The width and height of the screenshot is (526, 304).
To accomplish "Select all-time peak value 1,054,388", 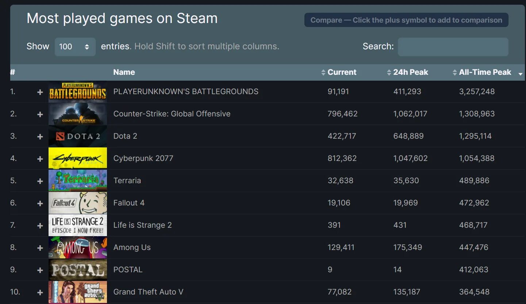I will 477,158.
